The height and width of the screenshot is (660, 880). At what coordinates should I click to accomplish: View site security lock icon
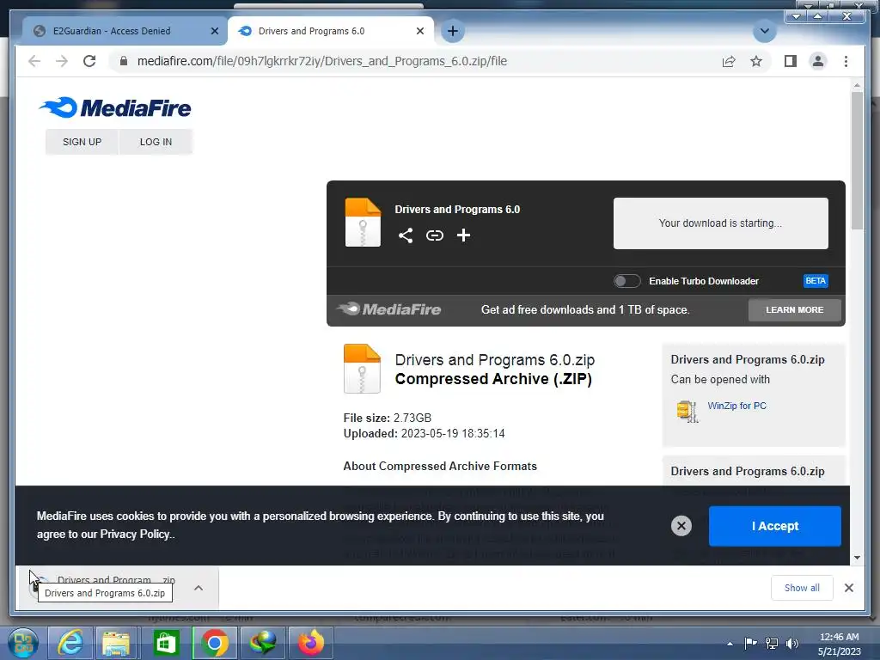(x=124, y=61)
